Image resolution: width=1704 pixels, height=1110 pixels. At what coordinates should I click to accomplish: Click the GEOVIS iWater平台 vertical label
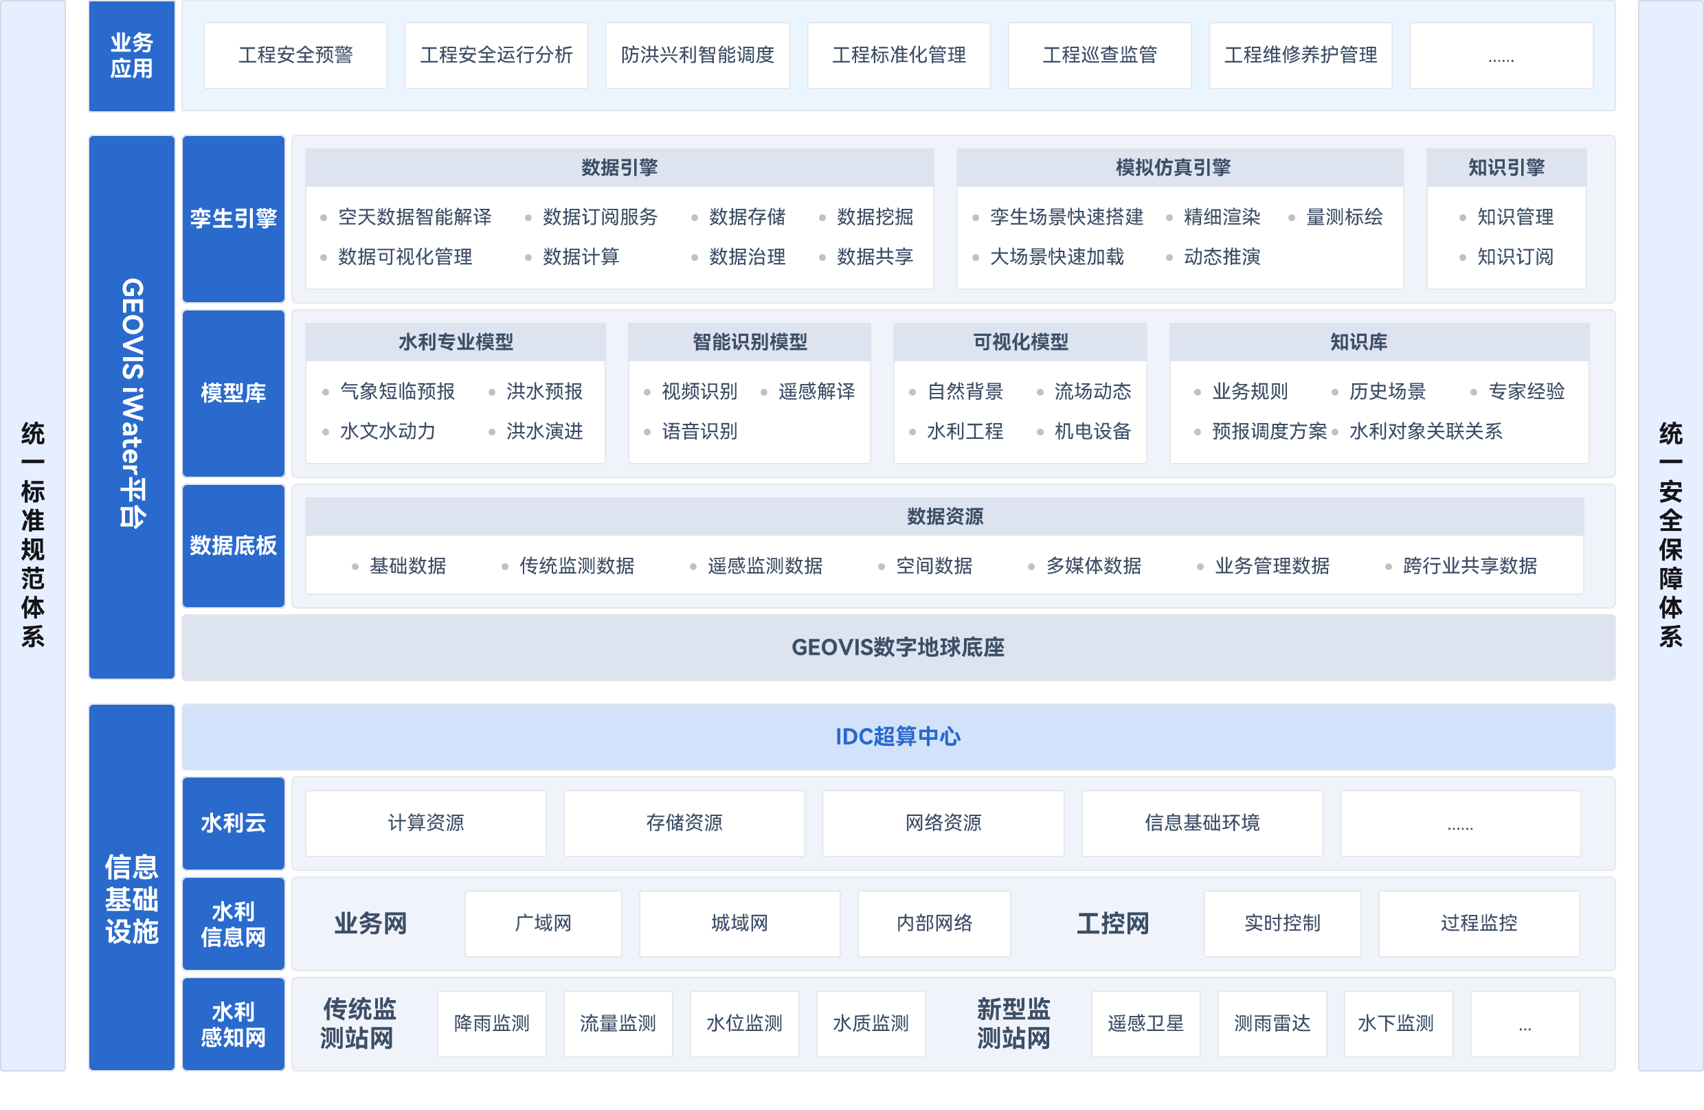[x=132, y=407]
